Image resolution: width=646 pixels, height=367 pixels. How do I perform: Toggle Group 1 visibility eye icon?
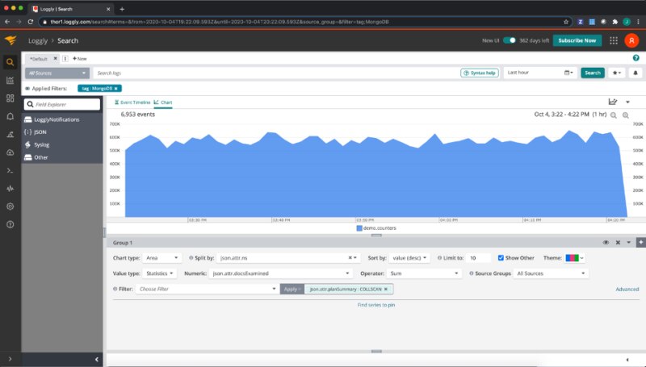pos(606,242)
